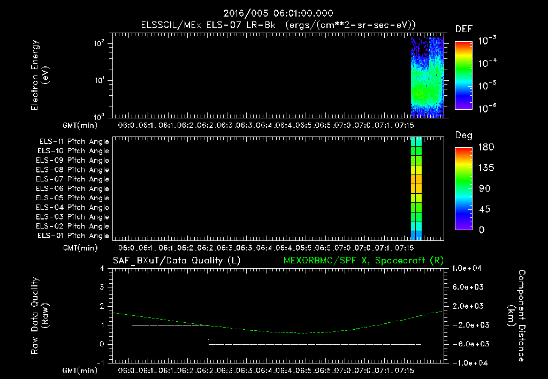548x379 pixels.
Task: Click the orange ELS-07 pitch angle cell
Action: coord(416,179)
